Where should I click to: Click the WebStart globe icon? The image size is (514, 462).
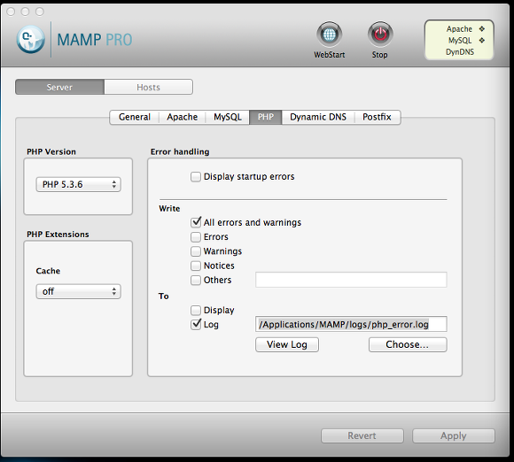click(329, 34)
